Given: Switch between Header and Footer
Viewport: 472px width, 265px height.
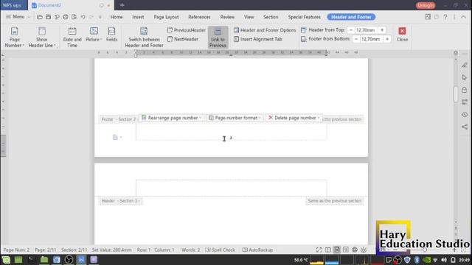Looking at the screenshot, I should point(144,37).
